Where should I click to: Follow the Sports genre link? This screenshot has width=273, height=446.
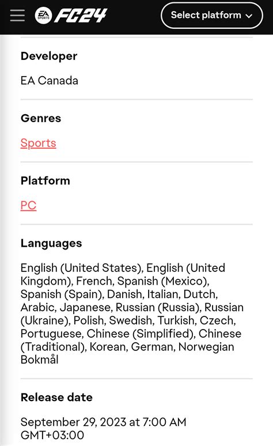tap(38, 143)
